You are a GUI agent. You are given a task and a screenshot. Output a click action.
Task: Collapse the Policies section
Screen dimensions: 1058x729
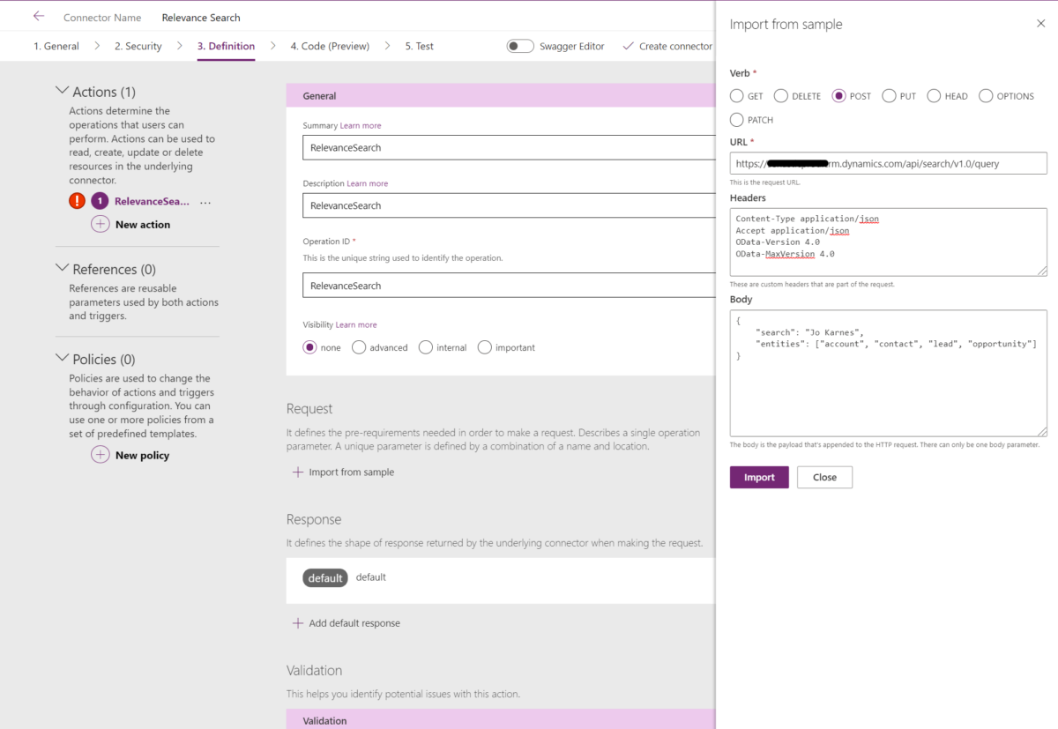coord(62,358)
